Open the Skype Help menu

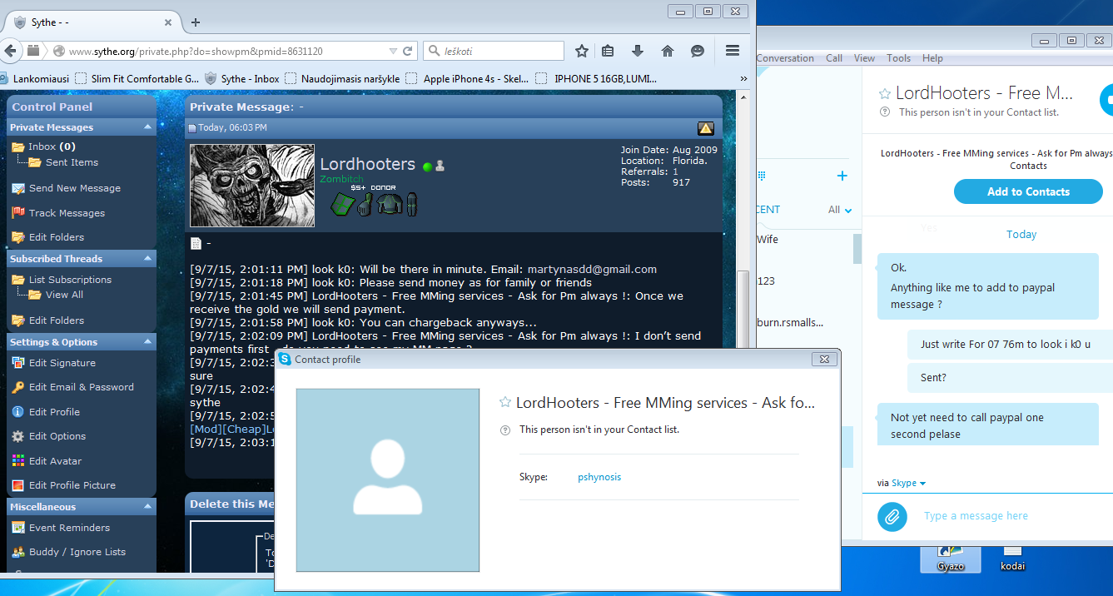pos(933,58)
